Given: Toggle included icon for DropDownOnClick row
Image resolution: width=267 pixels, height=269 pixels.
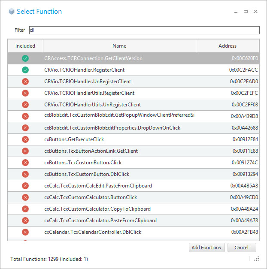Looking at the screenshot, I should 25,128.
